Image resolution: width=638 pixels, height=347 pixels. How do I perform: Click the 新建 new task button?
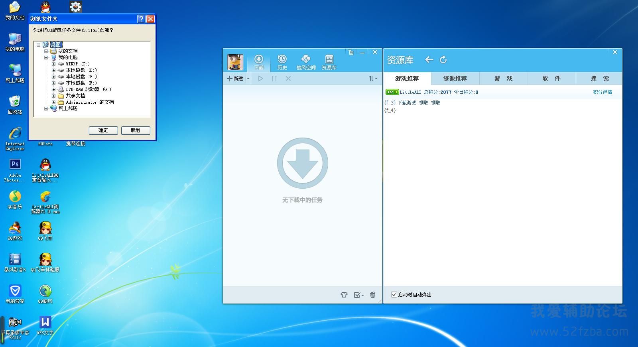(235, 79)
